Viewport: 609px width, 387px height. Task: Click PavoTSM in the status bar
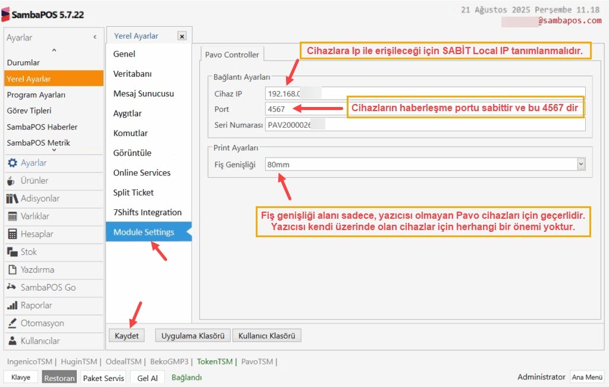[257, 361]
